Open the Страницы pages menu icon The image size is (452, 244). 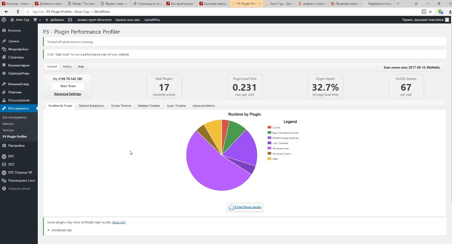(4, 57)
